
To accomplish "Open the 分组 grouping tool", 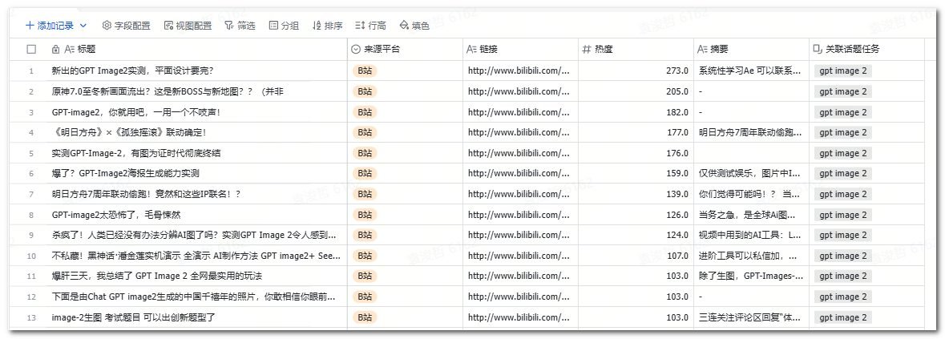I will click(283, 26).
